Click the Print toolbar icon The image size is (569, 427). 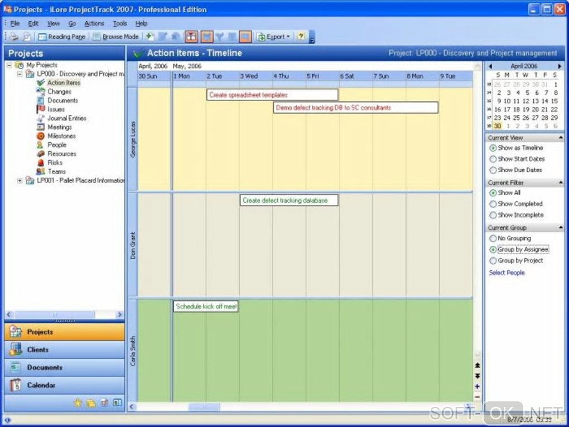pos(14,37)
